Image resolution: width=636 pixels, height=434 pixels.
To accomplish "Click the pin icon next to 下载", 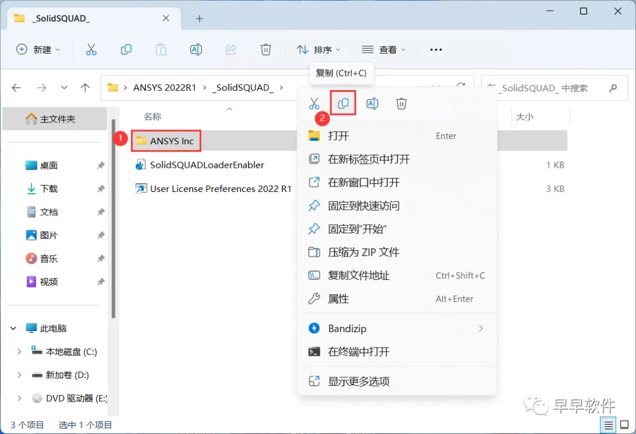I will click(x=101, y=188).
